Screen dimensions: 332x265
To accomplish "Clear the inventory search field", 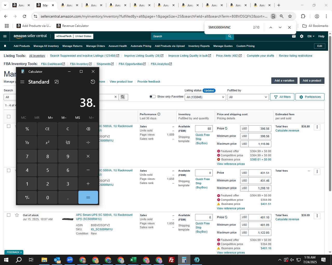I will tap(116, 97).
